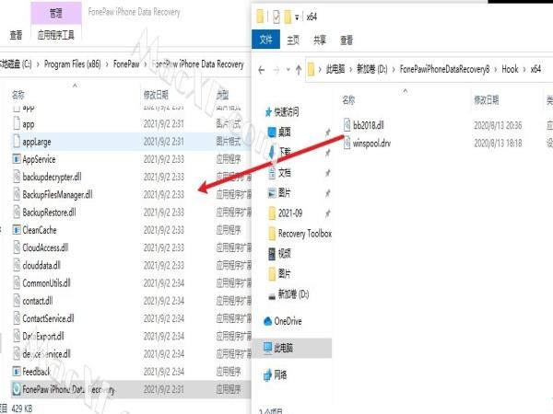This screenshot has height=414, width=553.
Task: Click the Forward arrow in x64 window
Action: (x=276, y=70)
